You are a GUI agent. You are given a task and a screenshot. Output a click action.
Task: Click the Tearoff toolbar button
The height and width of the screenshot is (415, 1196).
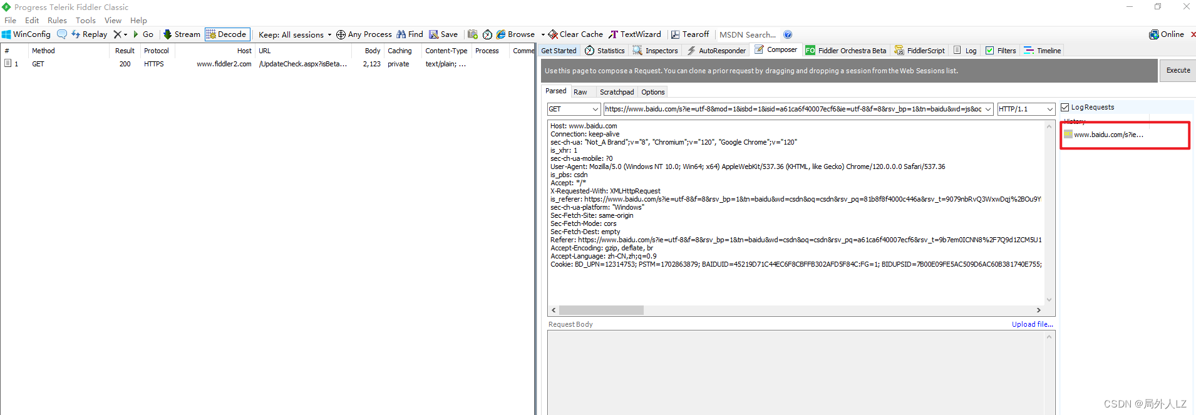[690, 34]
